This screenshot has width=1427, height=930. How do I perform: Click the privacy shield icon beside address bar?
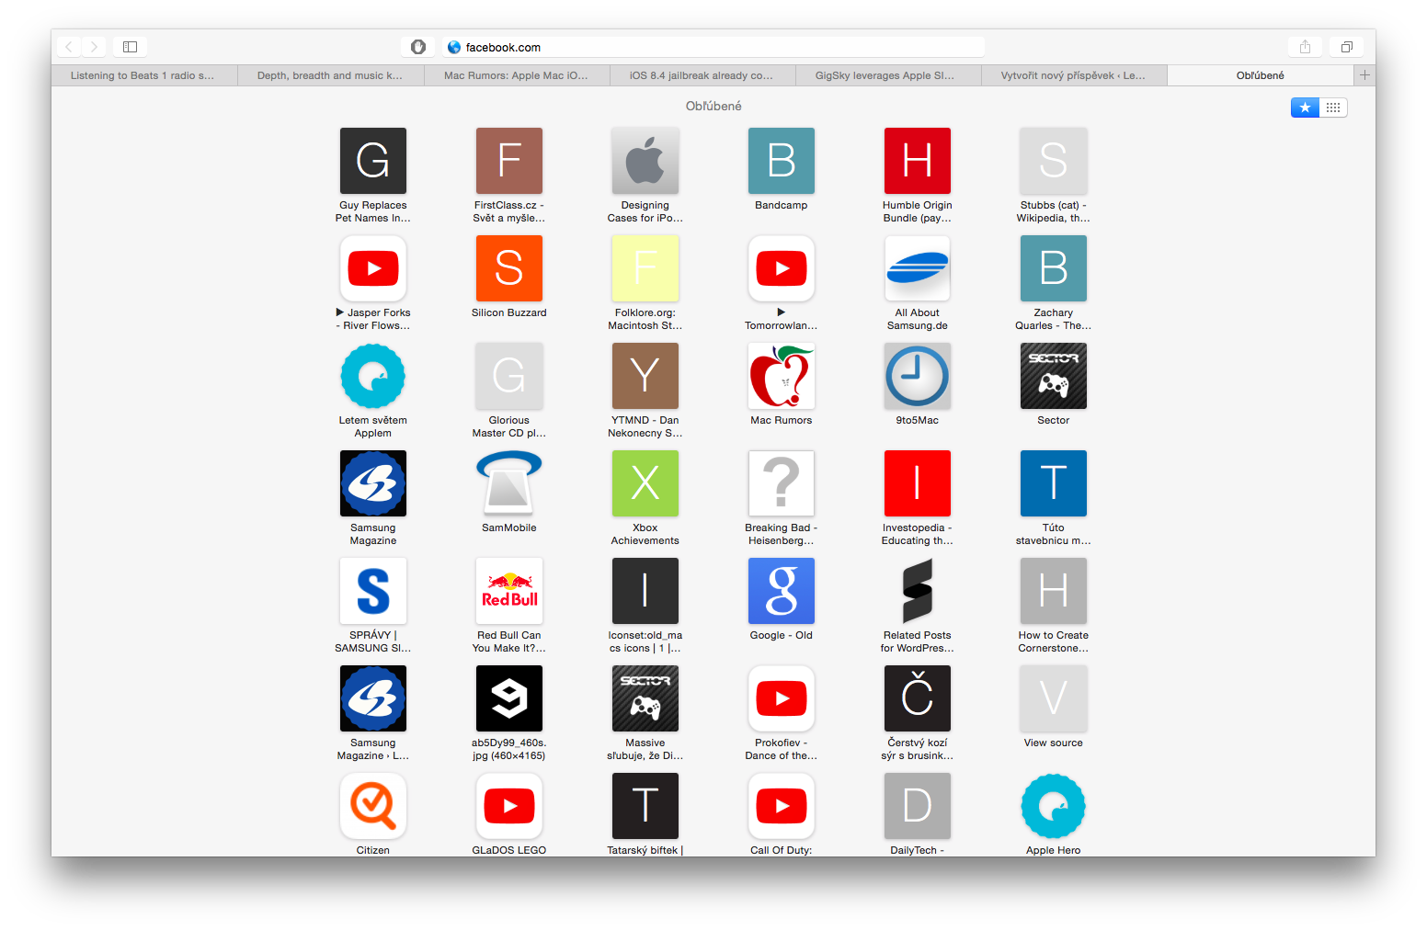418,47
